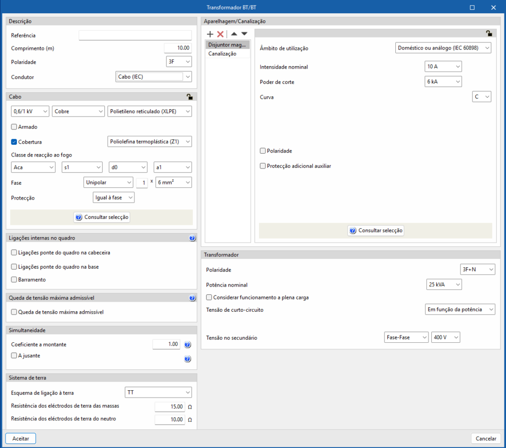The image size is (506, 448).
Task: Expand the Potência nominal dropdown
Action: click(x=444, y=285)
